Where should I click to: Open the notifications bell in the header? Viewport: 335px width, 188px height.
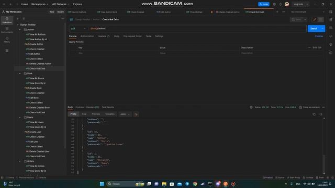pos(281,4)
